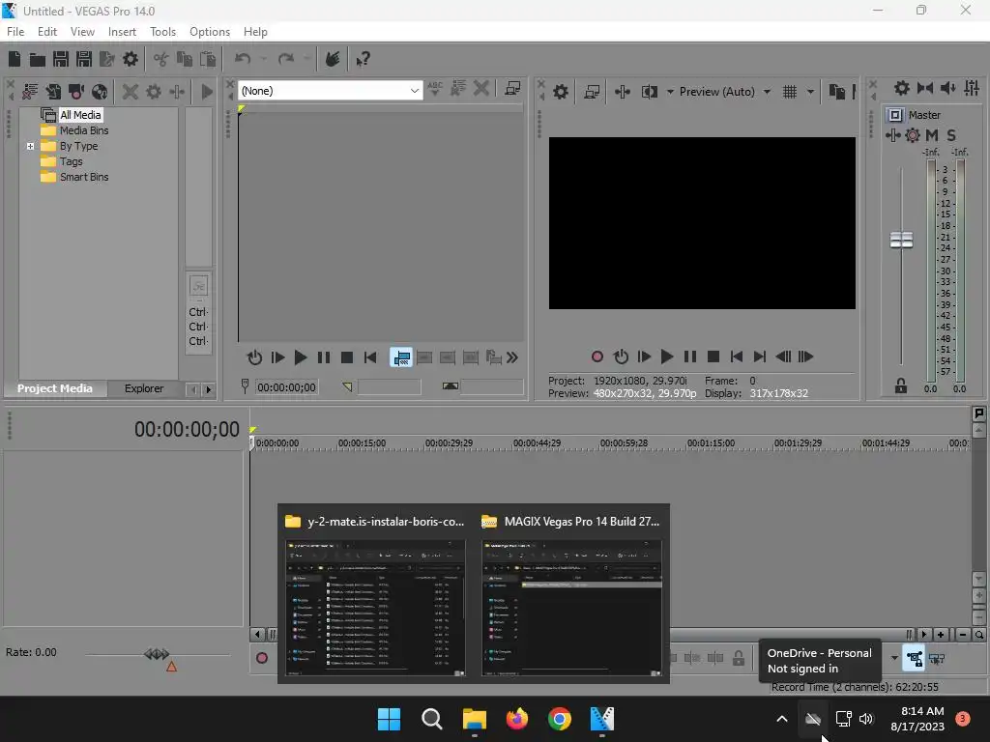Click the Get Media from the Web globe

click(x=100, y=92)
